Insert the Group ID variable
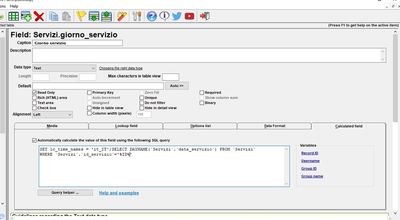The height and width of the screenshot is (220, 400). [309, 168]
